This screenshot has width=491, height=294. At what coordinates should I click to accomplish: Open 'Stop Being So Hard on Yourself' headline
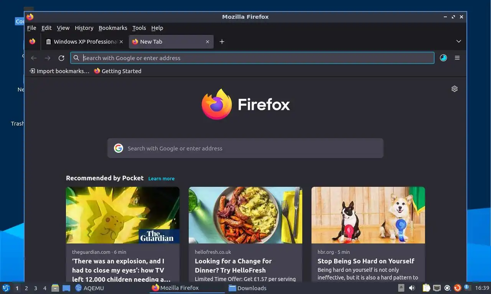pyautogui.click(x=366, y=261)
